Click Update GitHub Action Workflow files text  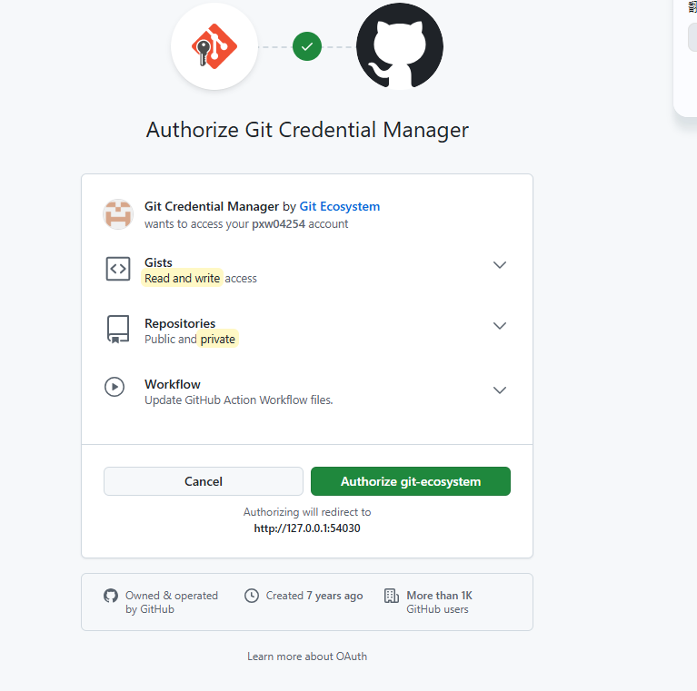[239, 400]
